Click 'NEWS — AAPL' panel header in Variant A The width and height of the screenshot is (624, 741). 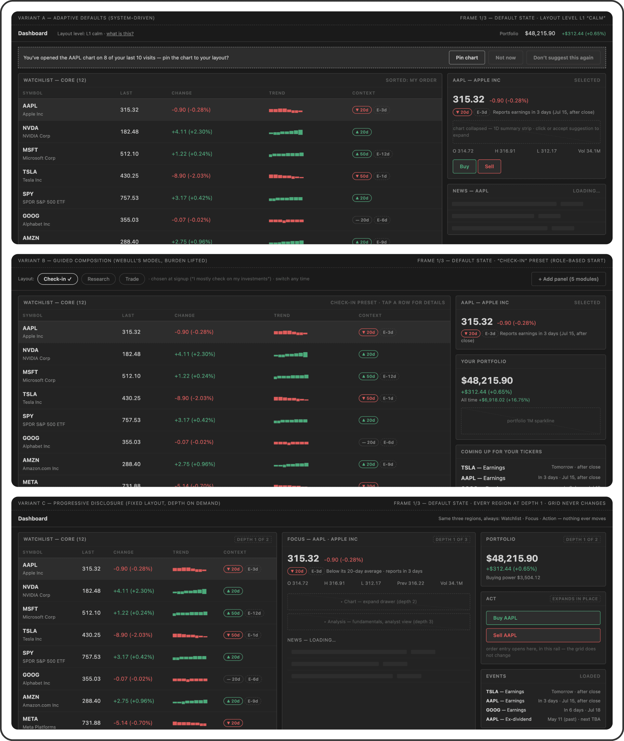pyautogui.click(x=471, y=191)
